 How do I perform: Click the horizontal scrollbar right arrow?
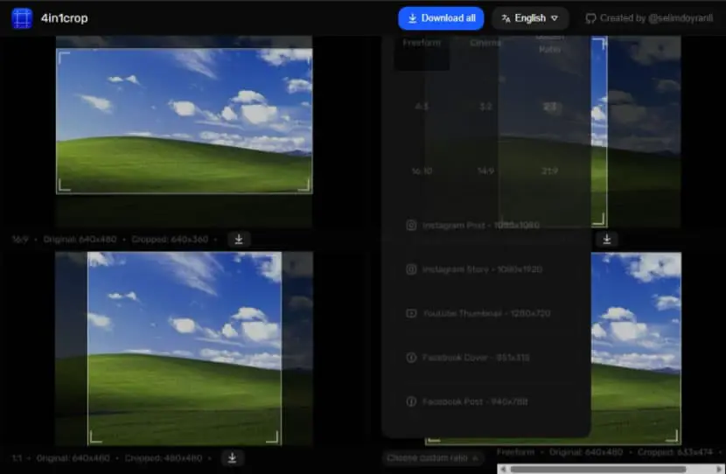click(720, 469)
